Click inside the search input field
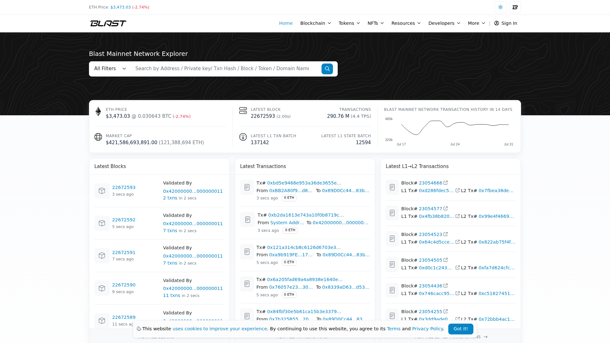The width and height of the screenshot is (610, 343). [222, 69]
